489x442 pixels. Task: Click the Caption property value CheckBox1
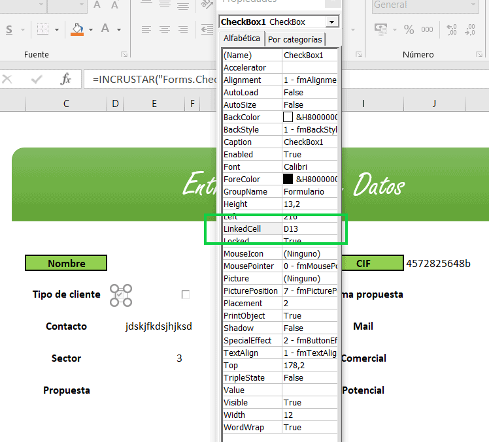click(310, 142)
